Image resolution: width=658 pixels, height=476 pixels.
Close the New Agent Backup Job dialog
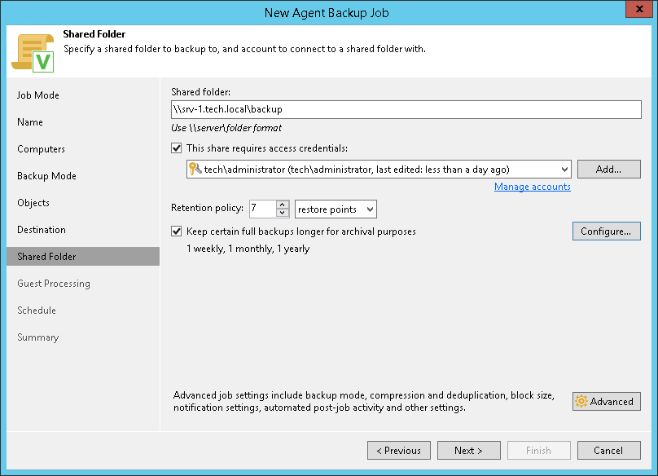click(x=637, y=11)
